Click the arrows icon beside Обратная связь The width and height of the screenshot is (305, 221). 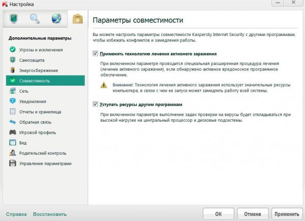[x=13, y=122]
